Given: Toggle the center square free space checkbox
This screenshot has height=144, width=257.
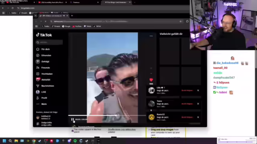Looking at the screenshot, I should pyautogui.click(x=73, y=131).
